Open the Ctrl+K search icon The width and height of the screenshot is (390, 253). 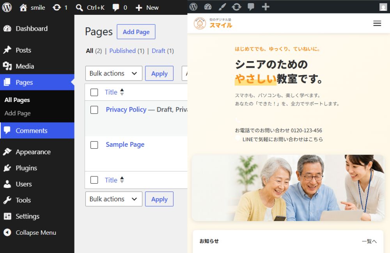(x=79, y=8)
